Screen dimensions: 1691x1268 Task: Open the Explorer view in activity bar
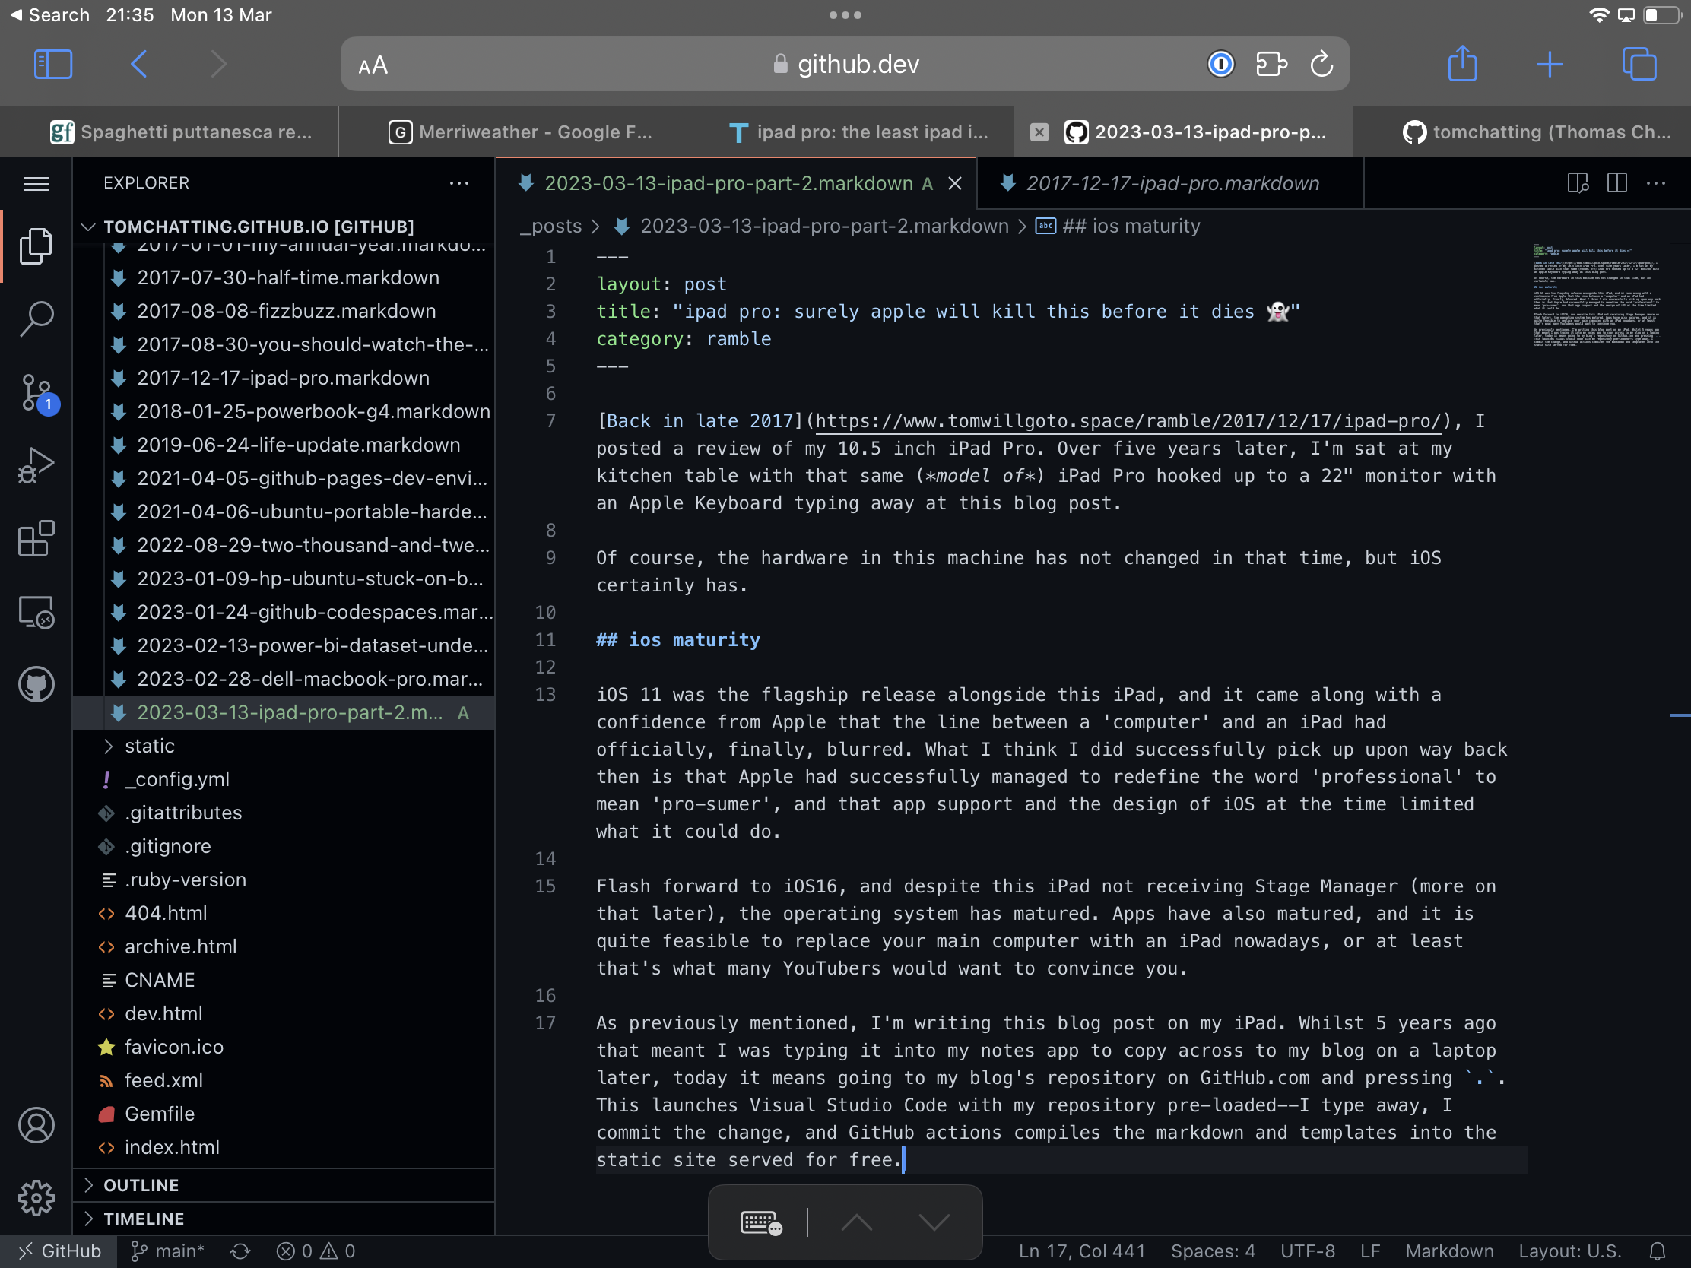[36, 246]
